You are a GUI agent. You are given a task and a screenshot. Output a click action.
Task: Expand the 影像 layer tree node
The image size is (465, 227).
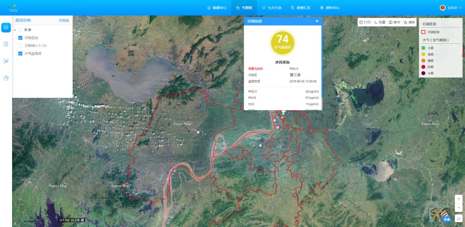(x=15, y=30)
